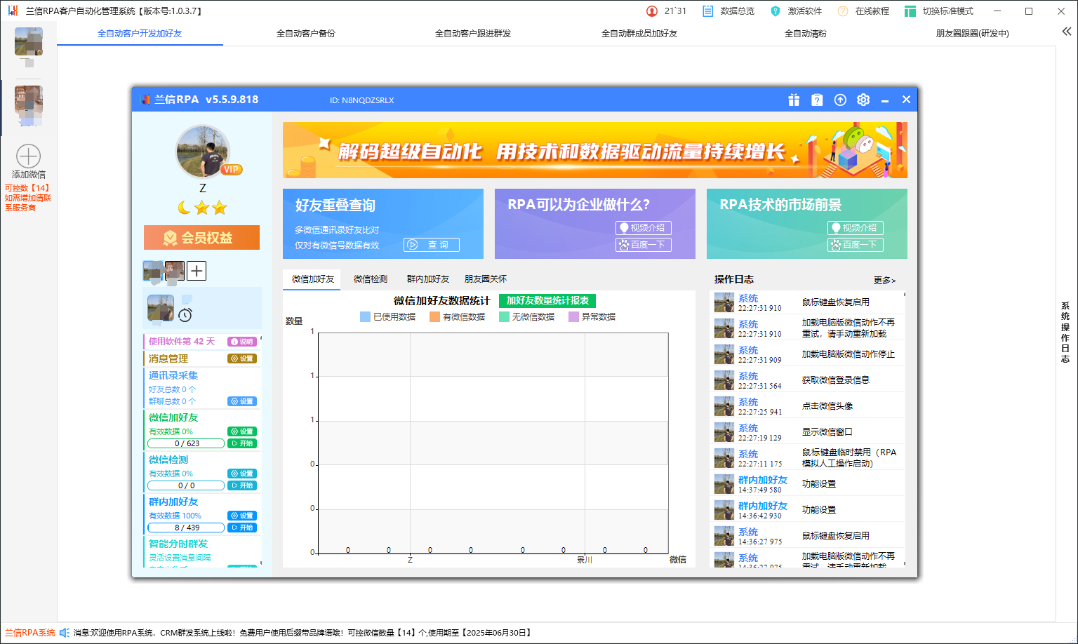Click the upload arrow update icon

(840, 100)
